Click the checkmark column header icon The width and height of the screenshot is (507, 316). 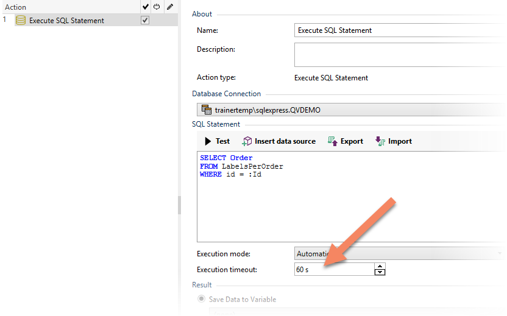pyautogui.click(x=144, y=7)
